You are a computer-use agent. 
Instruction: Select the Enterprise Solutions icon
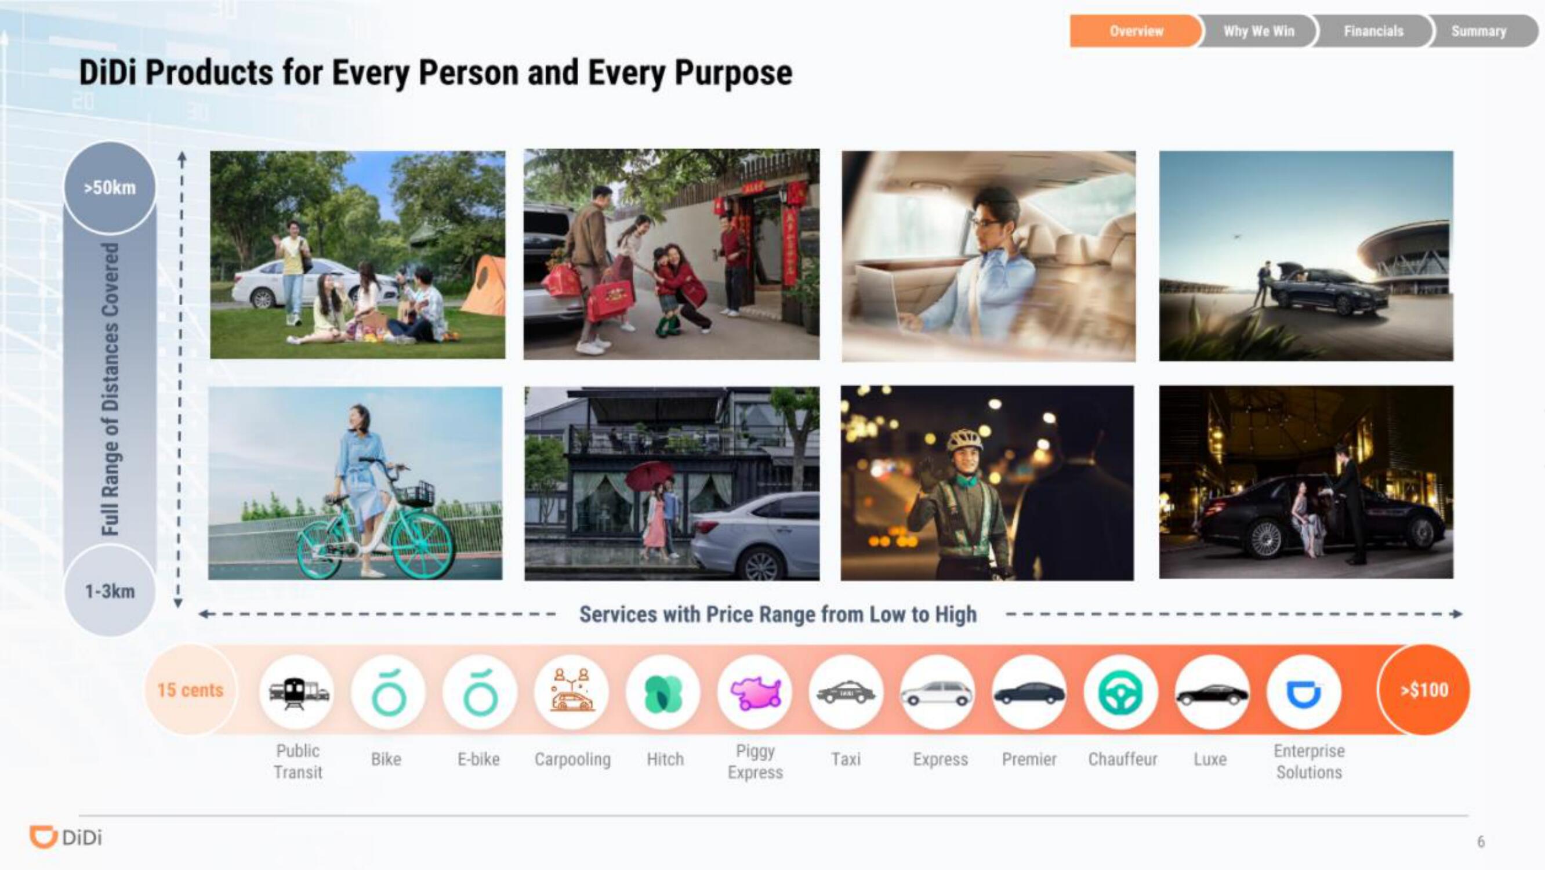(1306, 690)
